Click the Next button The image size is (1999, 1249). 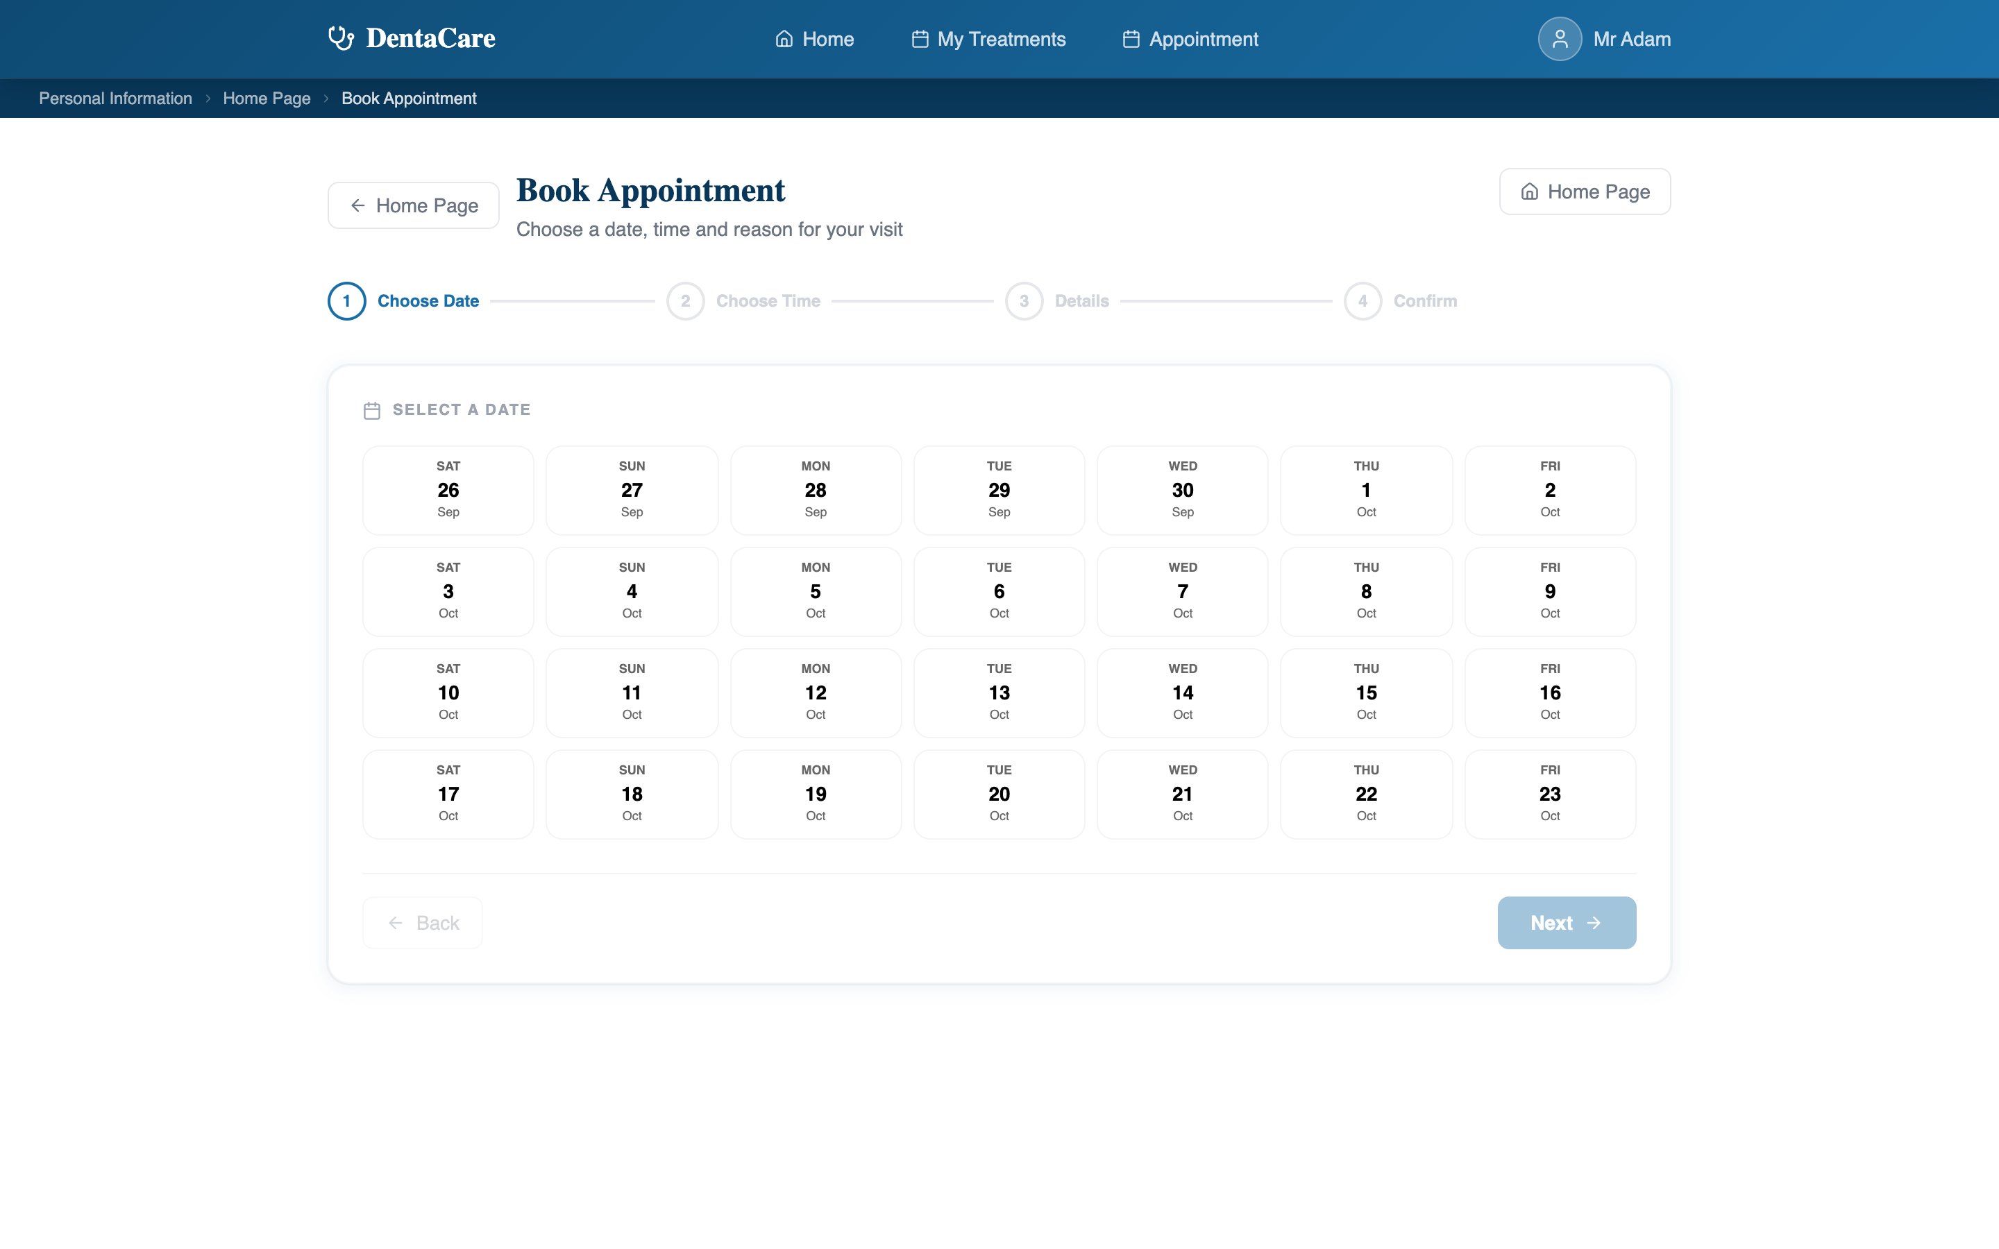tap(1566, 923)
